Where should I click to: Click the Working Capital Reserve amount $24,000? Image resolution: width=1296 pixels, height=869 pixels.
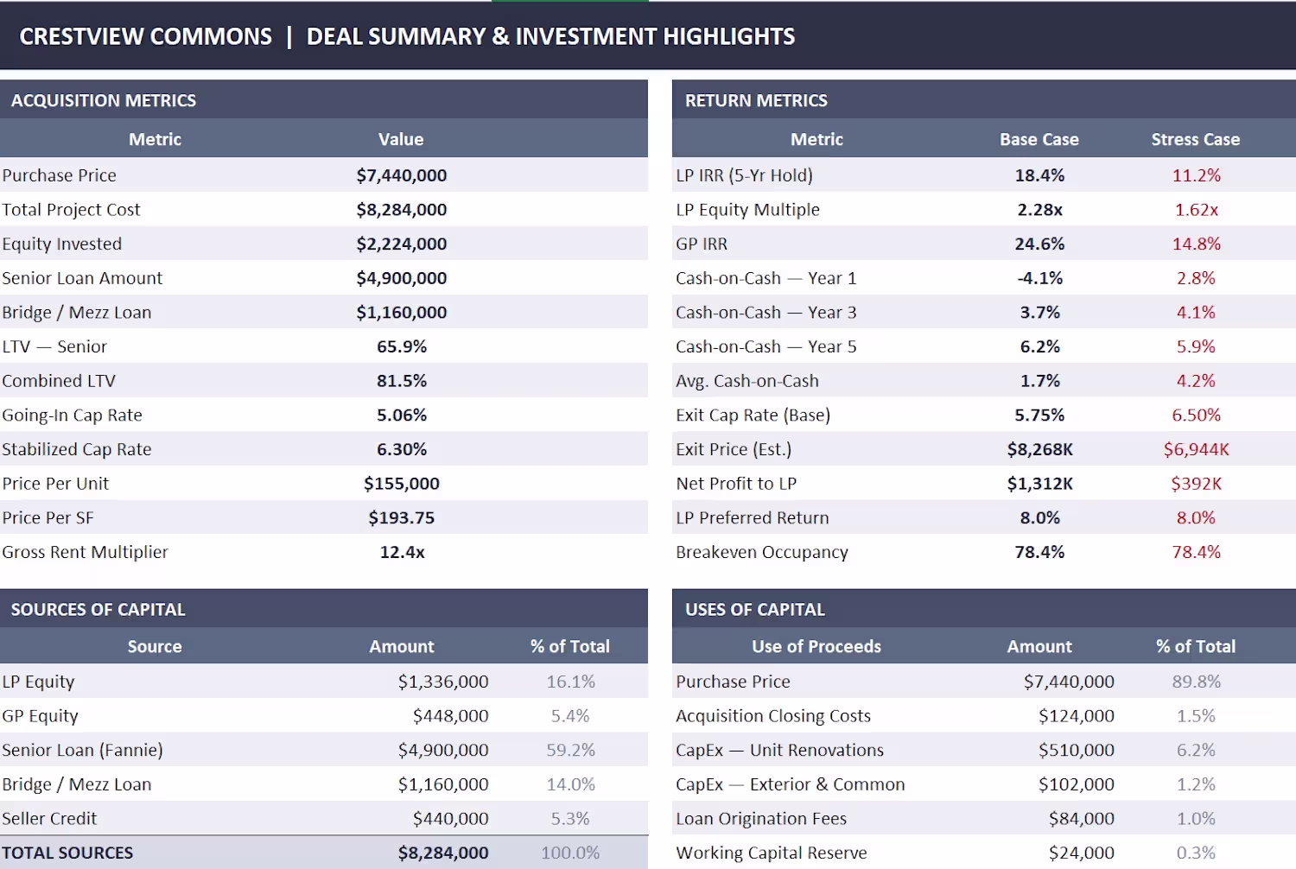click(x=1082, y=853)
